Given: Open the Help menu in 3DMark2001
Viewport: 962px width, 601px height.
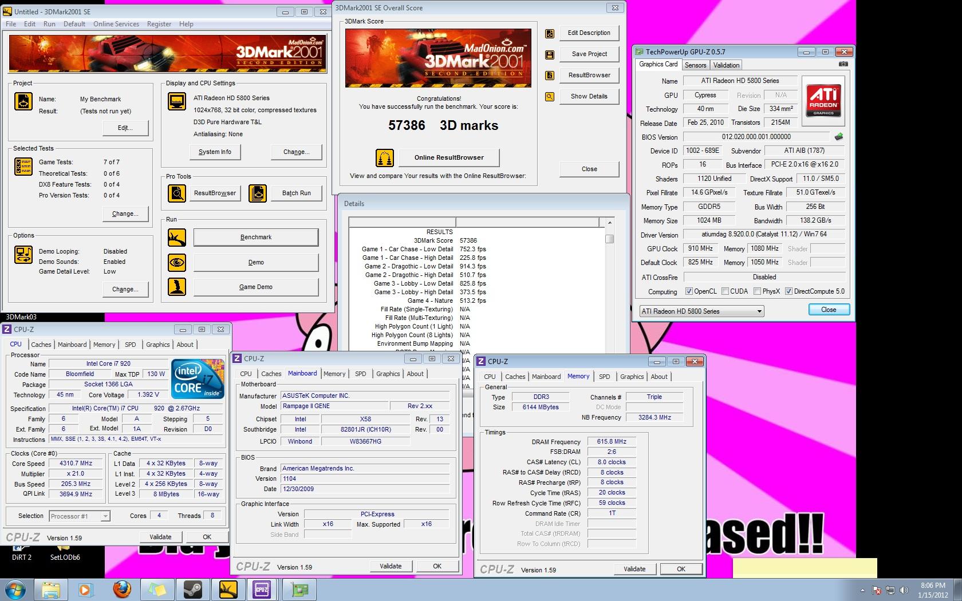Looking at the screenshot, I should tap(186, 24).
